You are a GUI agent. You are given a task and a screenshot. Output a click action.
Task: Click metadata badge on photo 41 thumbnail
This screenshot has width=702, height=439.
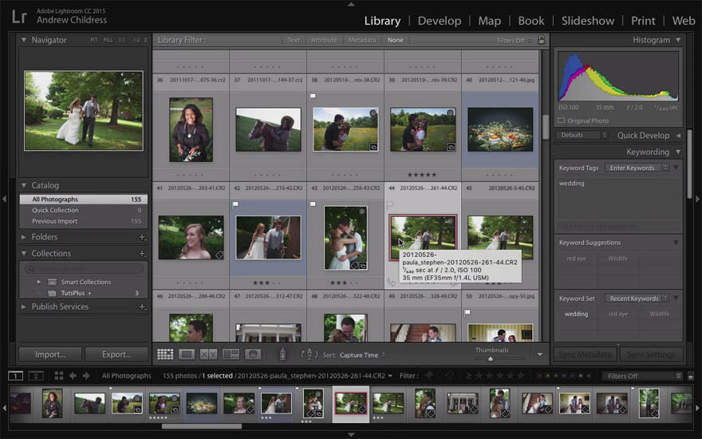(219, 255)
